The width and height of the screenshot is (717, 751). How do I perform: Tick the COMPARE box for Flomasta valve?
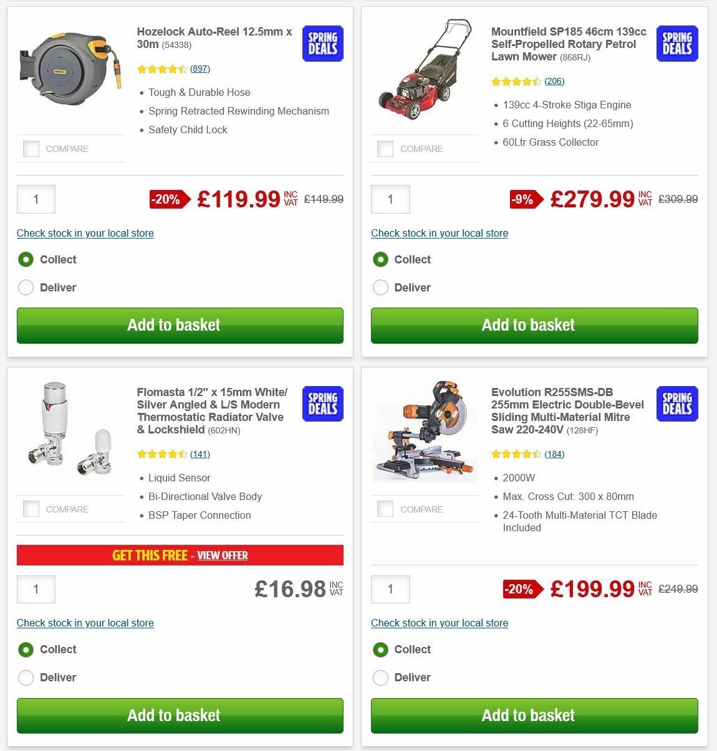[x=31, y=509]
